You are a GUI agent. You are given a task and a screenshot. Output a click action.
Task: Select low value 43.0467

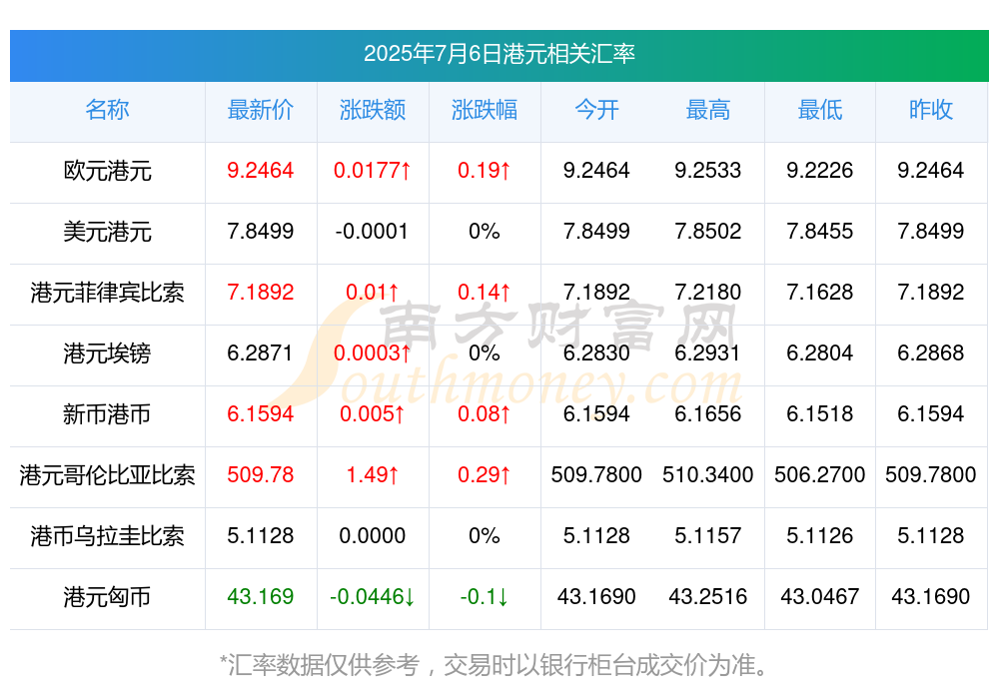pos(820,596)
